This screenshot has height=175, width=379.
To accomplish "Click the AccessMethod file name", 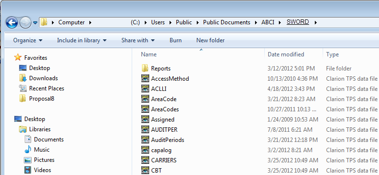I will tap(170, 79).
